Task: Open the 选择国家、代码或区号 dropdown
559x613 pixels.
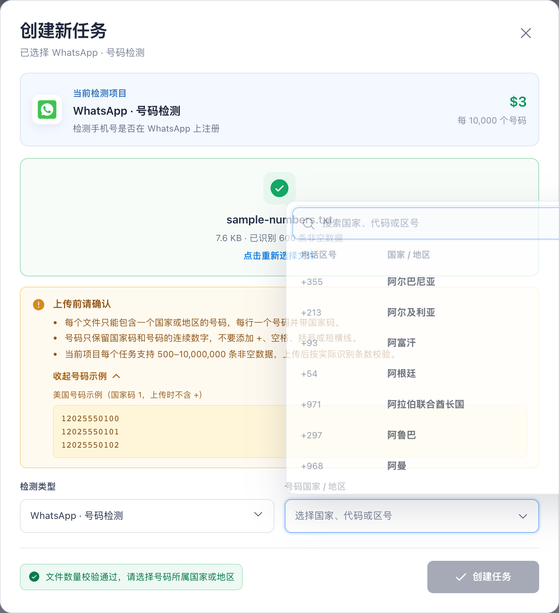Action: [x=412, y=516]
